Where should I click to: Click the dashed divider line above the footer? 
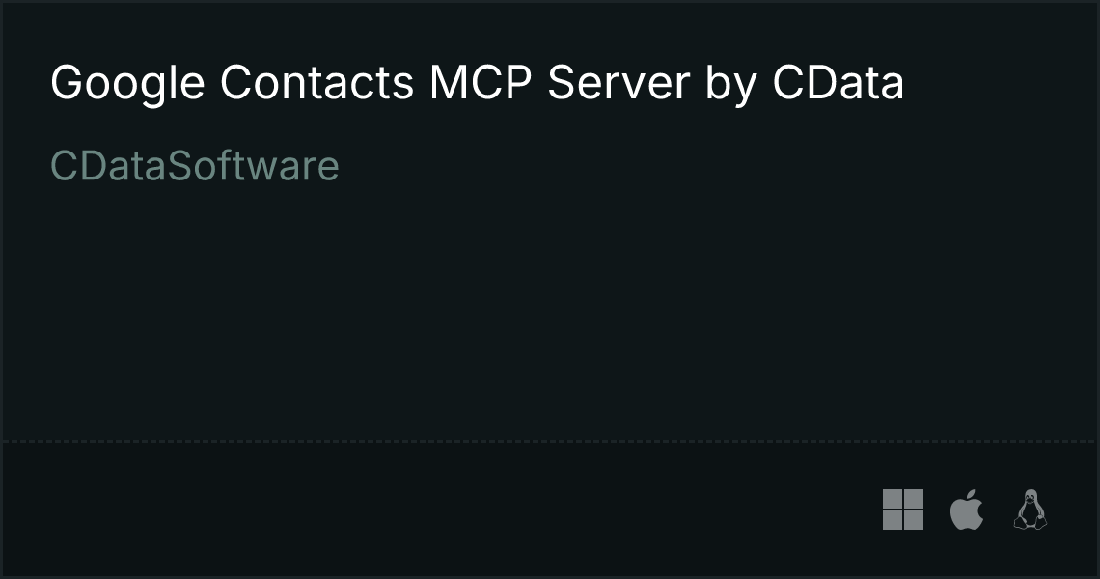tap(550, 441)
